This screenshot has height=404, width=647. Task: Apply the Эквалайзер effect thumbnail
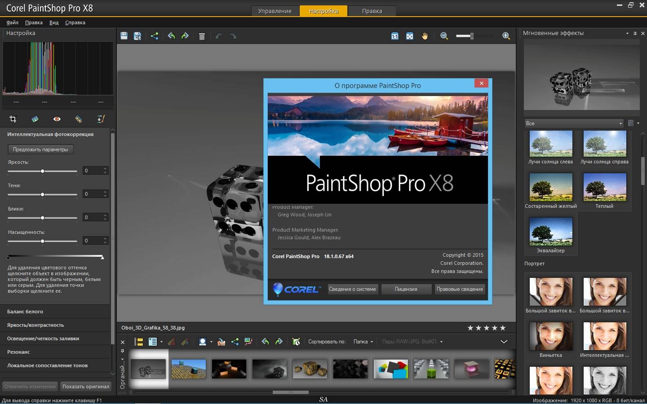tap(551, 232)
